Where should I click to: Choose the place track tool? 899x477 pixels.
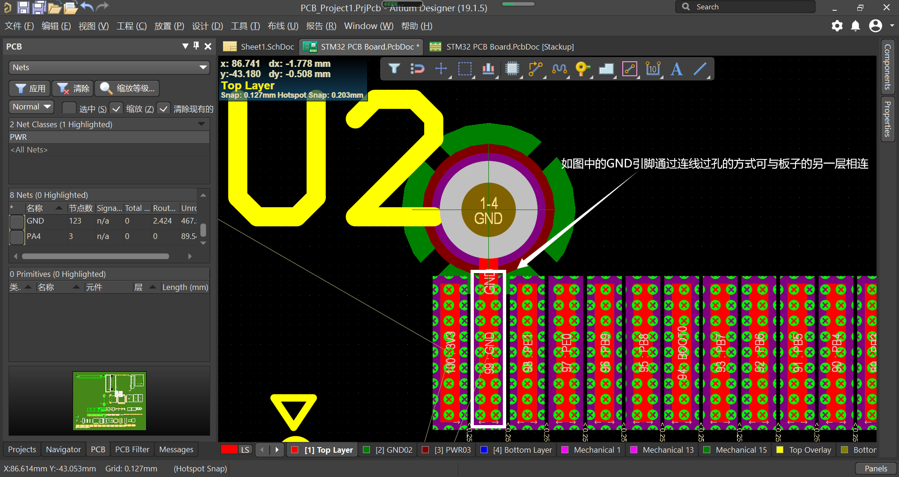point(630,69)
